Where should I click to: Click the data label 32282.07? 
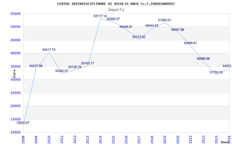61,71
